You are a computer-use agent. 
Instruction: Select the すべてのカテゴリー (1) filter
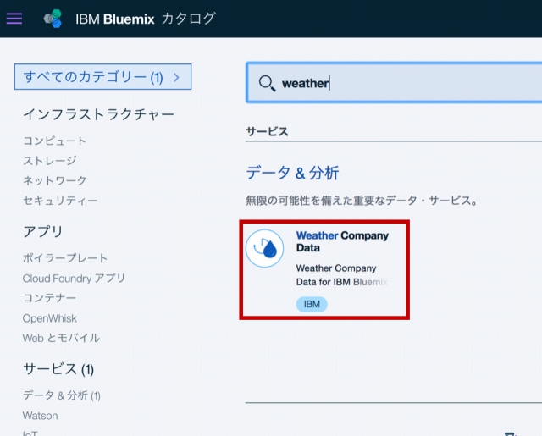[x=102, y=77]
